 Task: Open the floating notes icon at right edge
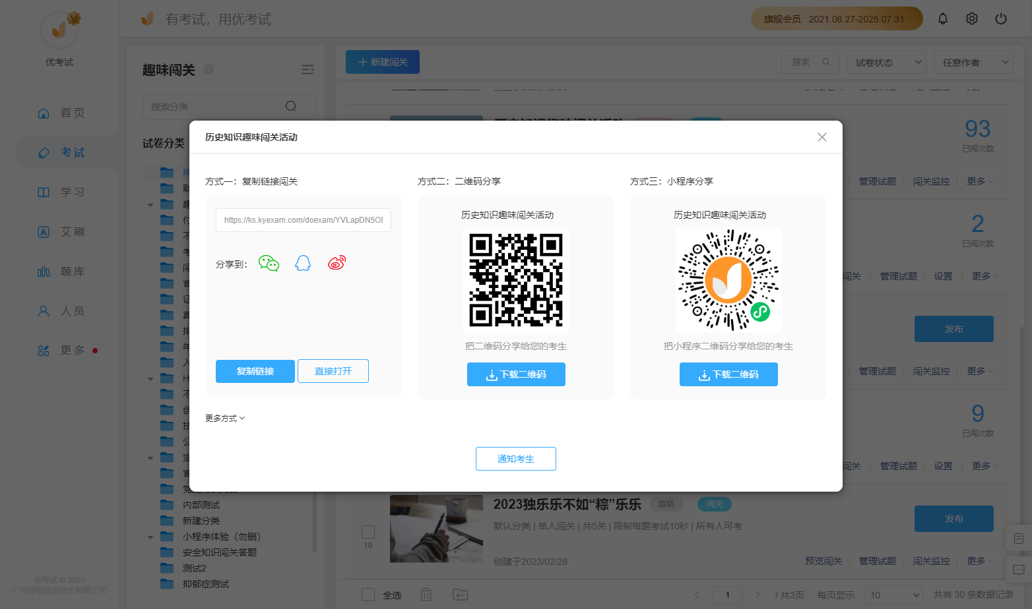(1019, 538)
